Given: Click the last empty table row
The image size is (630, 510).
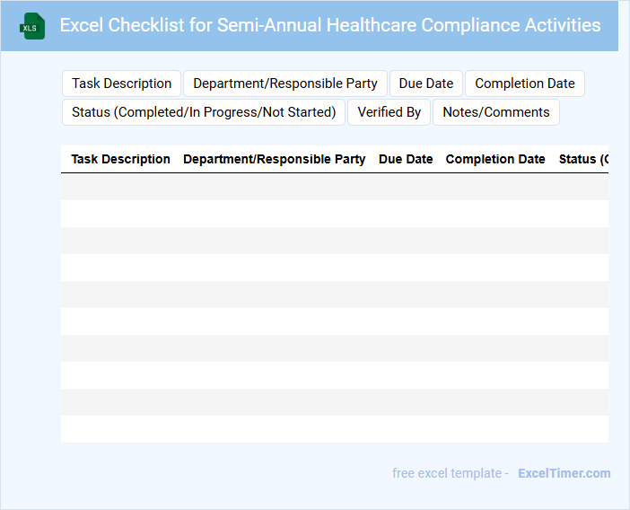Looking at the screenshot, I should pos(334,429).
